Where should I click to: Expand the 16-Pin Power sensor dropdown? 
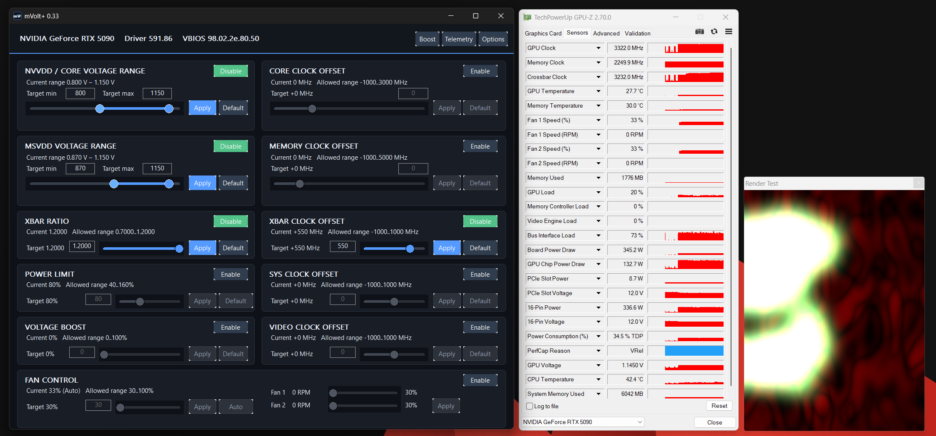pos(598,308)
